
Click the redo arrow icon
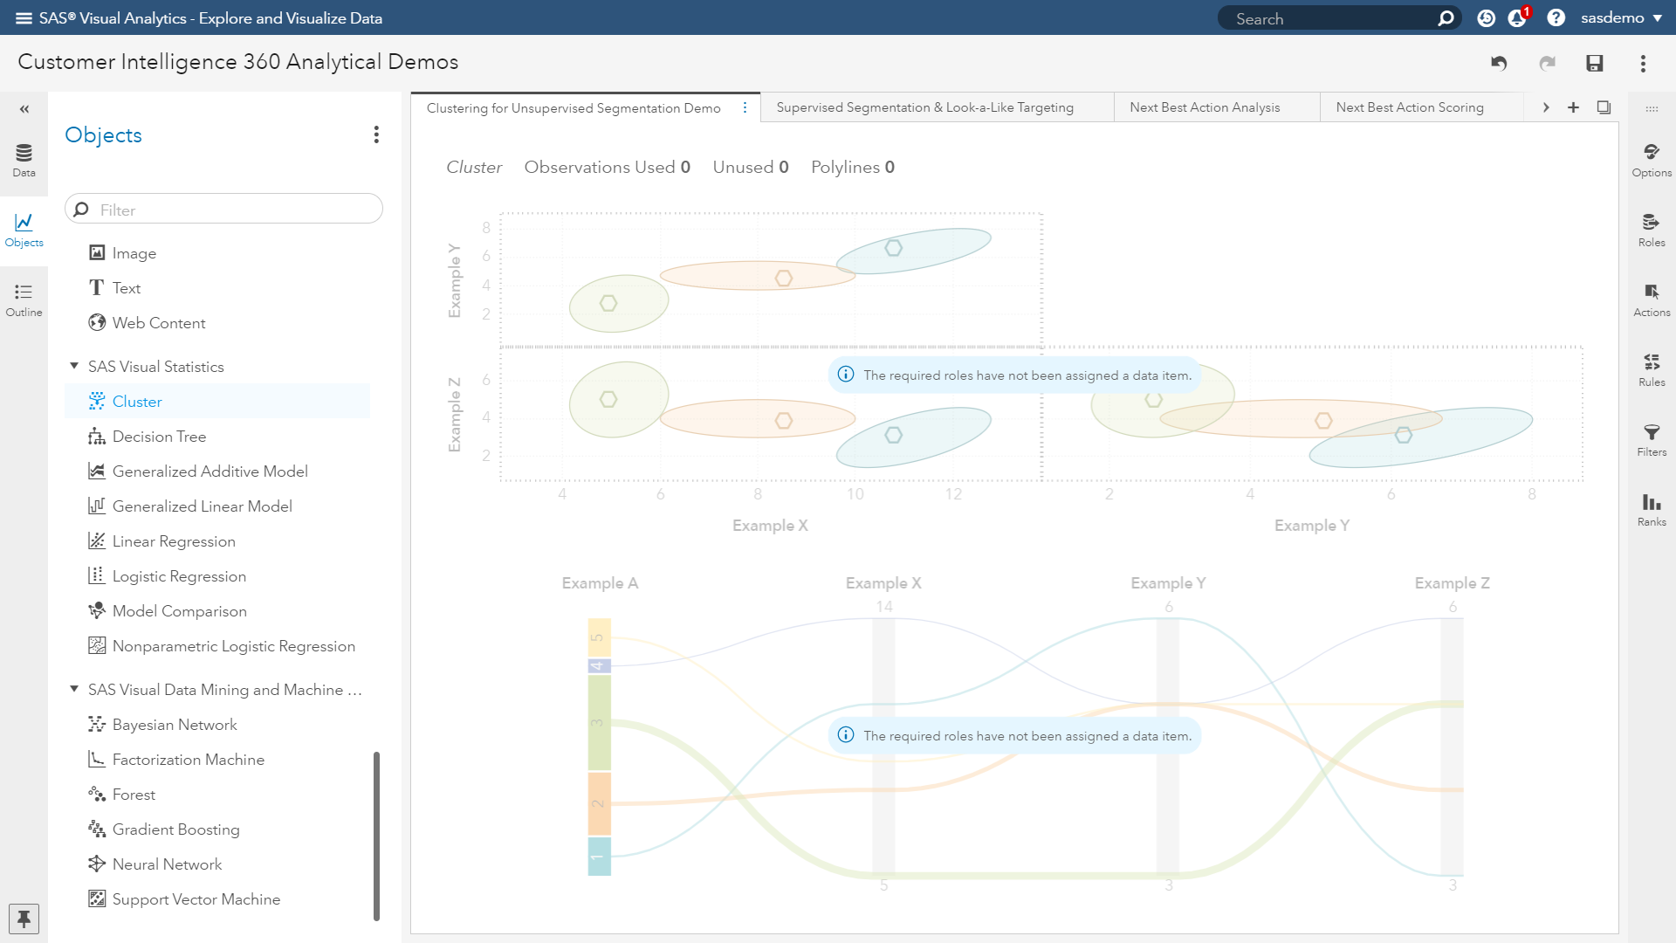click(x=1547, y=63)
